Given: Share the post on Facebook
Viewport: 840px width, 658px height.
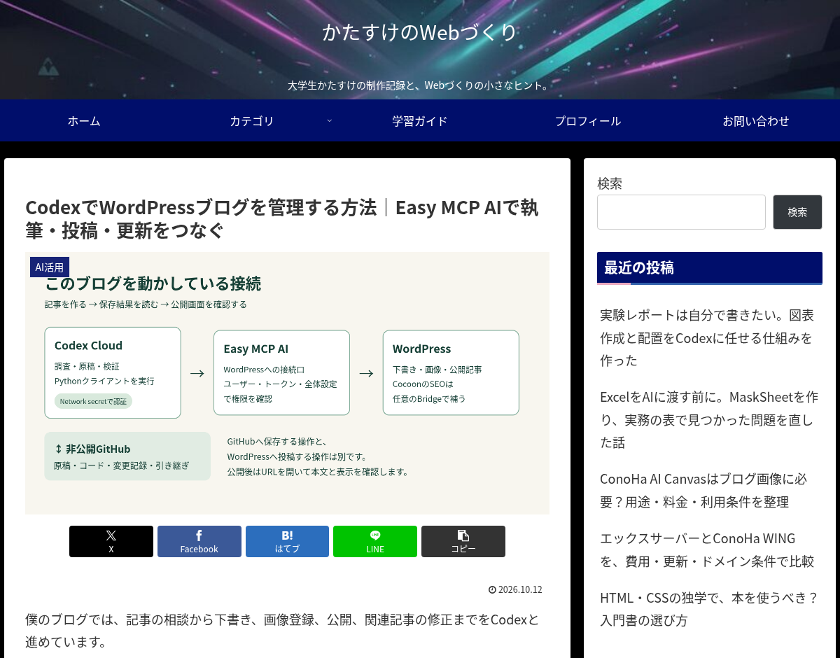Looking at the screenshot, I should click(199, 541).
